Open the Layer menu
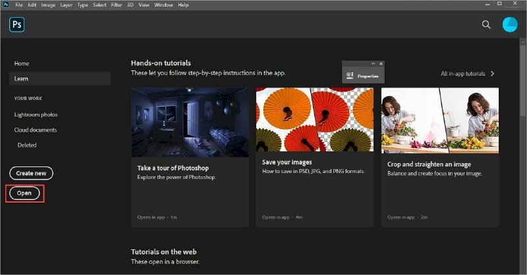 point(67,5)
